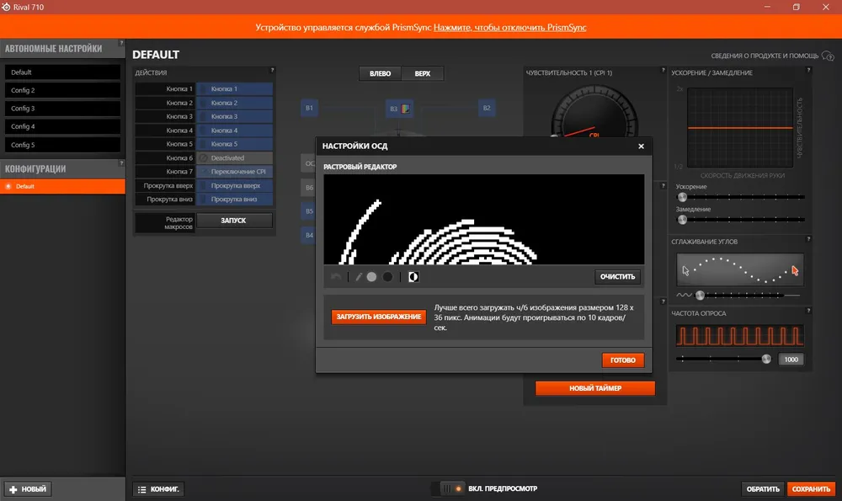Select the Default configuration radio item
Screen dimensions: 842x501
coord(9,186)
